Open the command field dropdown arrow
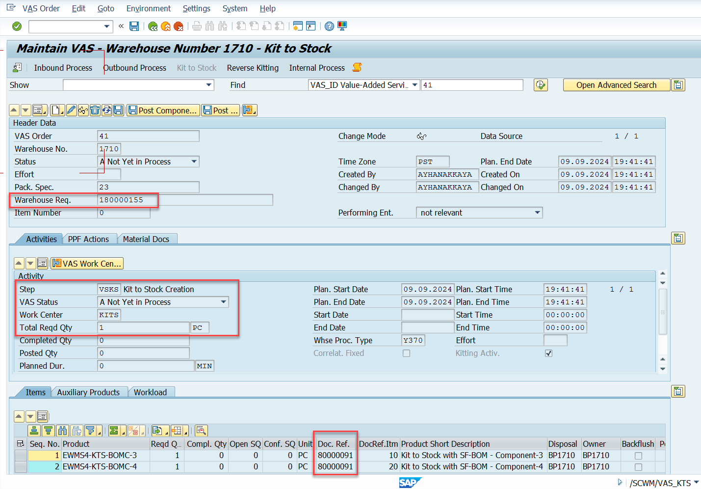Viewport: 701px width, 489px height. [107, 26]
